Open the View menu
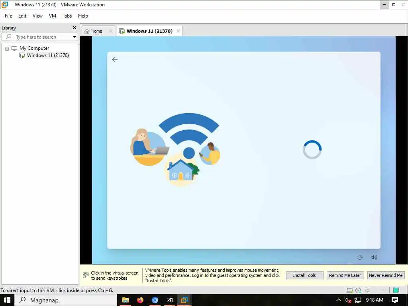Viewport: 408px width, 306px height. pyautogui.click(x=37, y=16)
